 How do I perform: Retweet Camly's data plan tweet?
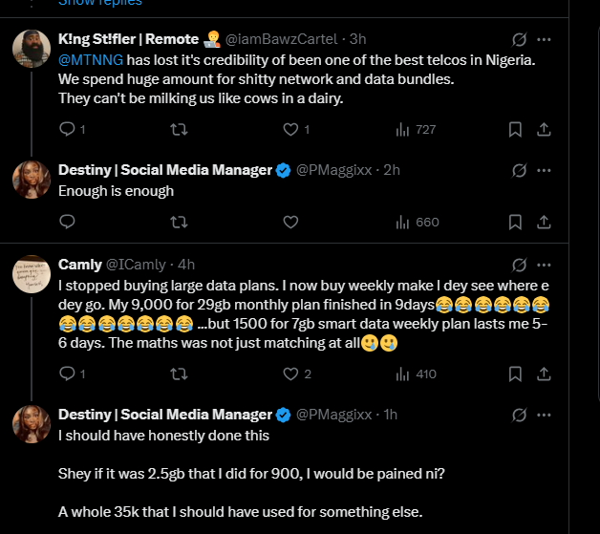point(178,374)
